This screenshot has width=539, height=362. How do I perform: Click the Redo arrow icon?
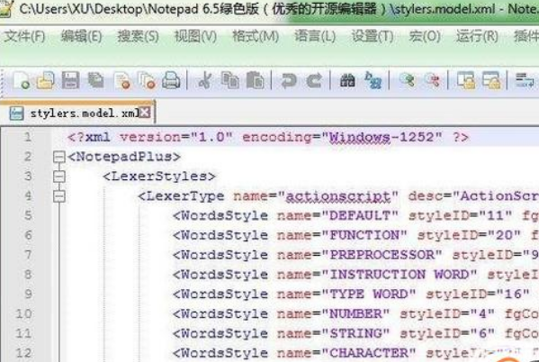(x=314, y=80)
